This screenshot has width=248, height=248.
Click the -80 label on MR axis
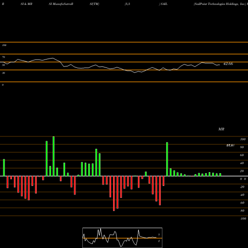[x=242, y=211]
